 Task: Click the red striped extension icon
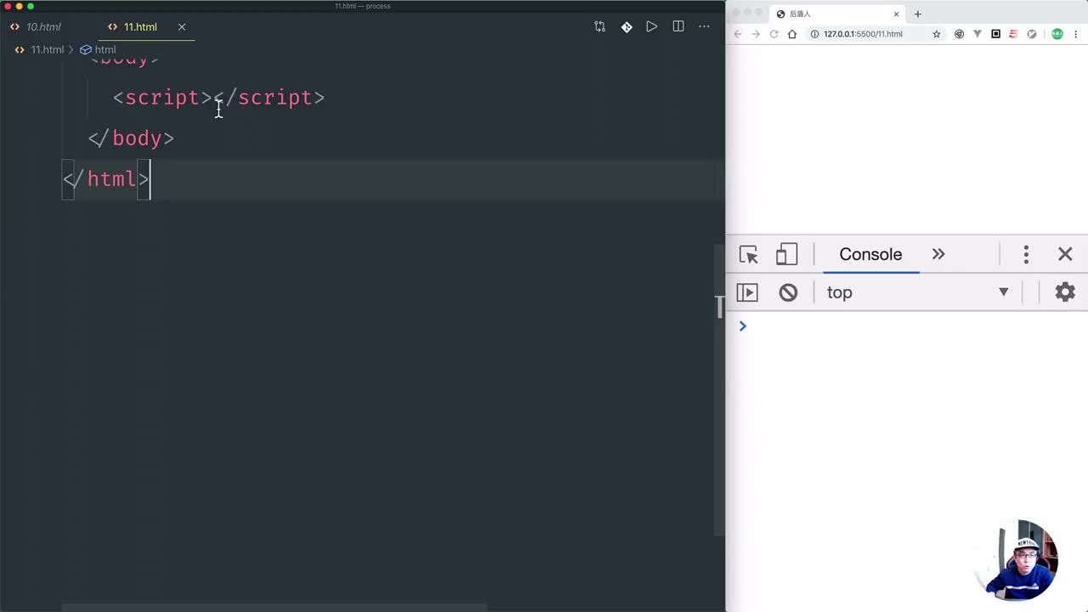point(1013,34)
